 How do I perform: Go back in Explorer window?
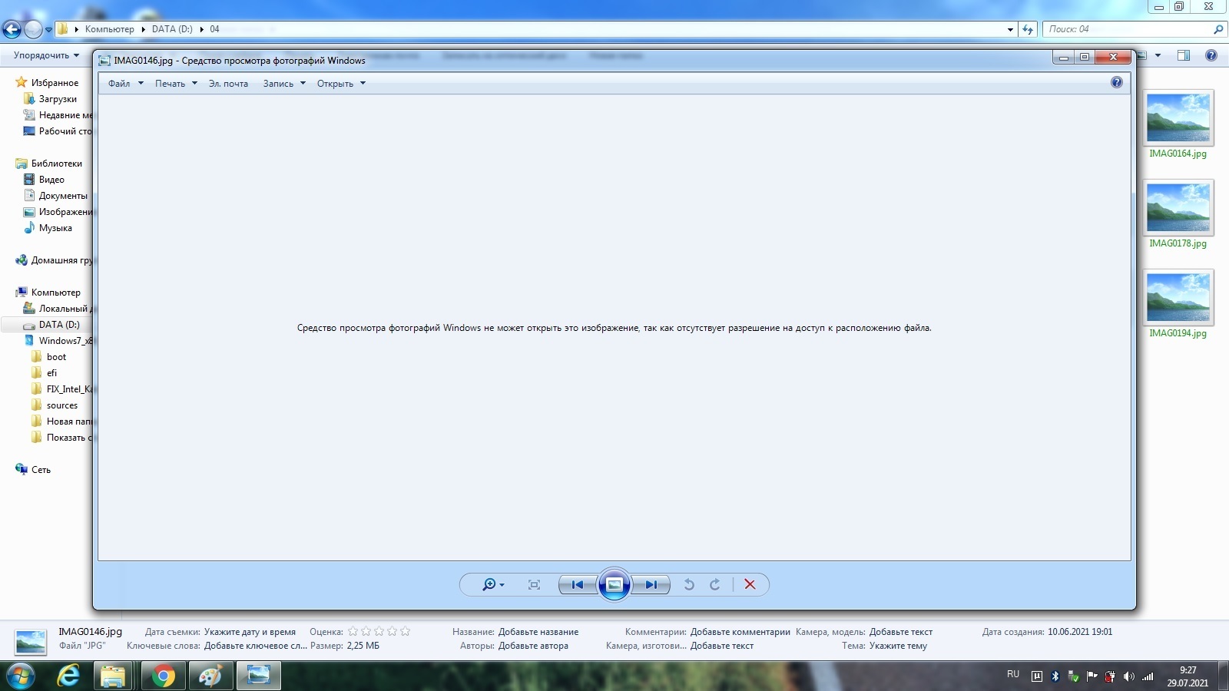click(12, 30)
